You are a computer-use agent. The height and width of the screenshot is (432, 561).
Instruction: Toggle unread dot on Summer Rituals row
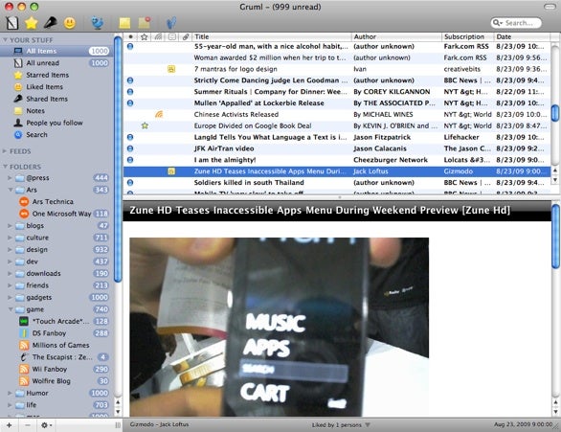coord(130,92)
